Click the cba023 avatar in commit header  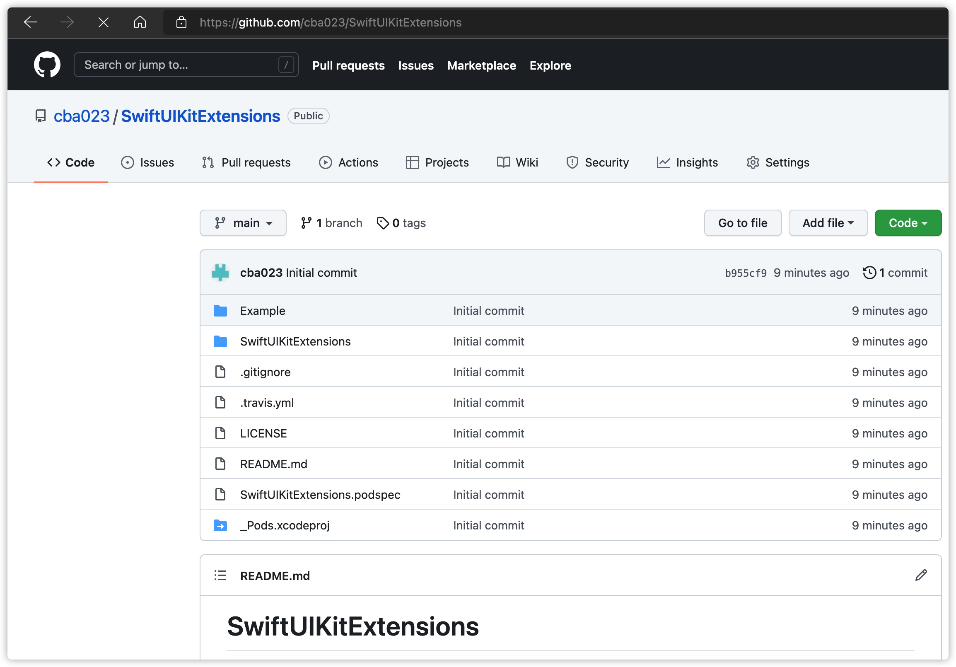220,273
